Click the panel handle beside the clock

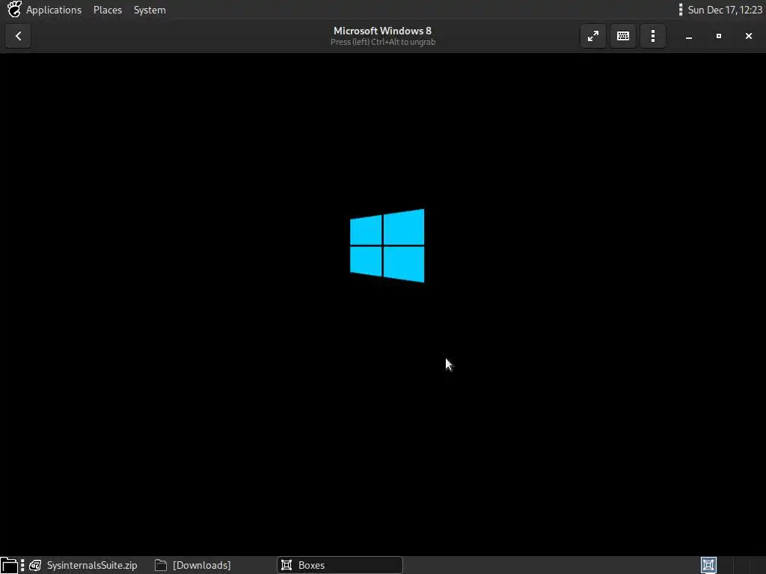tap(681, 9)
